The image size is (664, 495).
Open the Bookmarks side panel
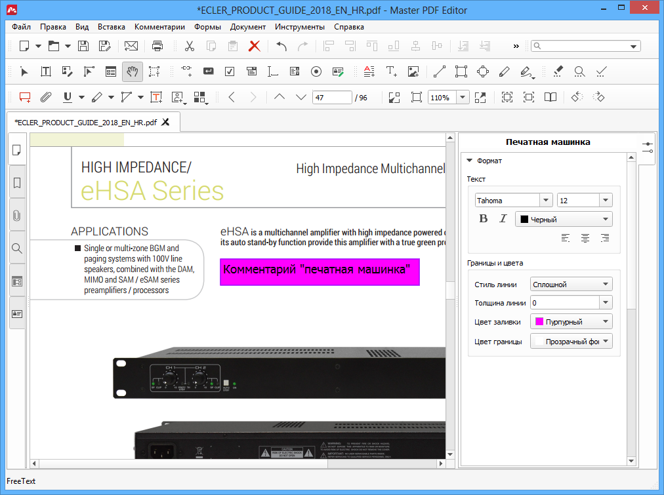click(17, 182)
